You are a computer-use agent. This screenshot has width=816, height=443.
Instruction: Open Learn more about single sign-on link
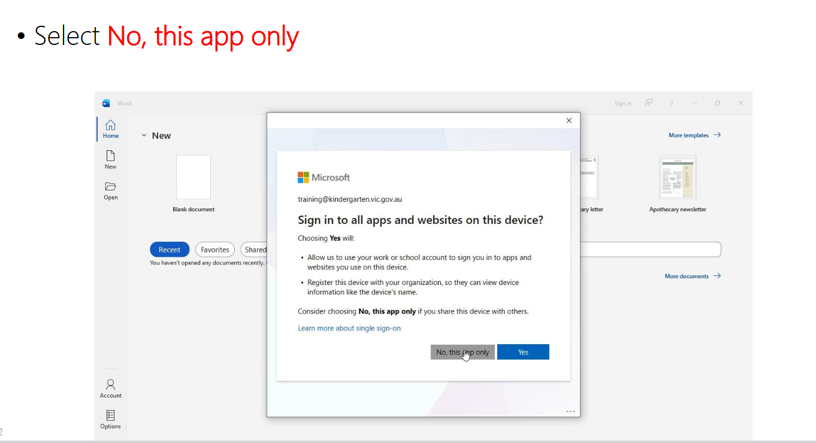click(349, 328)
